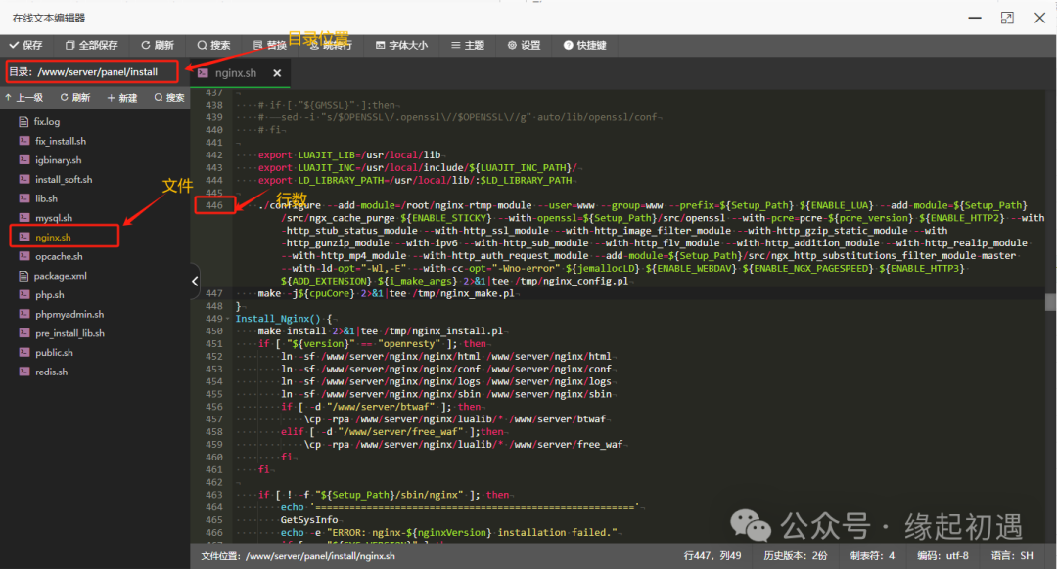
Task: Click shell icon beside redis.sh
Action: click(x=24, y=372)
